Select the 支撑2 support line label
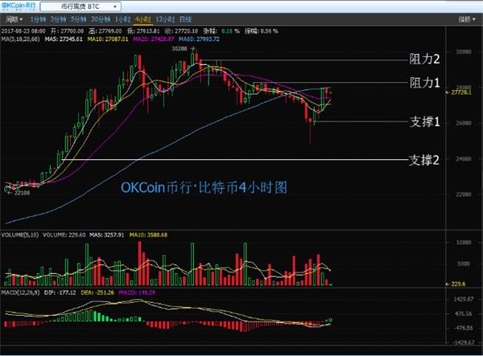Viewport: 483px width, 356px height. pos(424,160)
